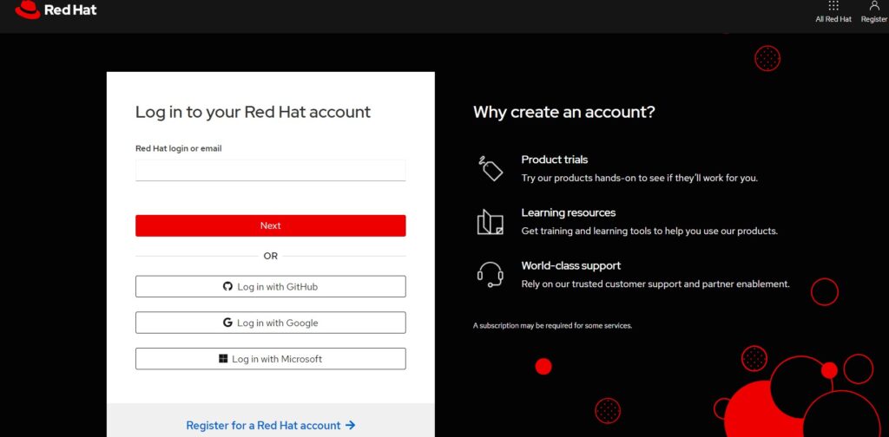This screenshot has height=437, width=889.
Task: Focus the Red Hat login or email field
Action: click(271, 171)
